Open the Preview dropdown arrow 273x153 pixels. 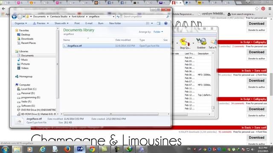click(x=48, y=23)
